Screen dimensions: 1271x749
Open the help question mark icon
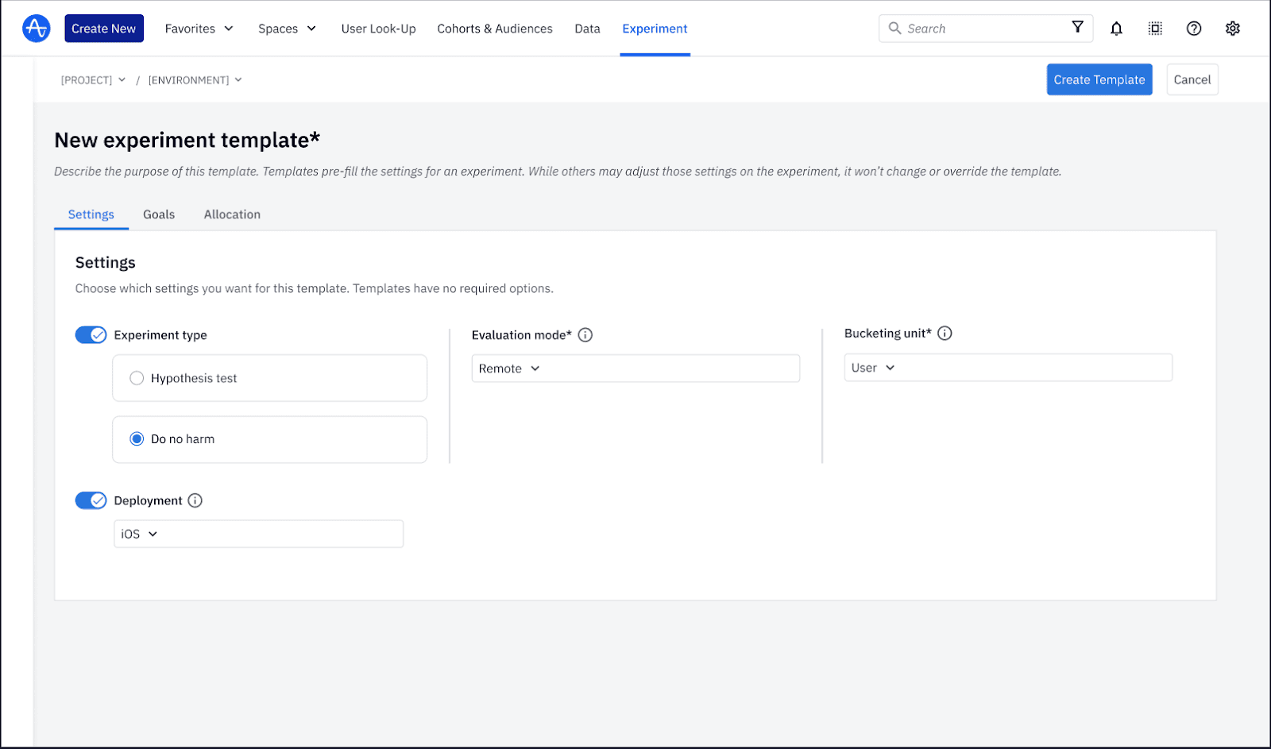click(1194, 28)
